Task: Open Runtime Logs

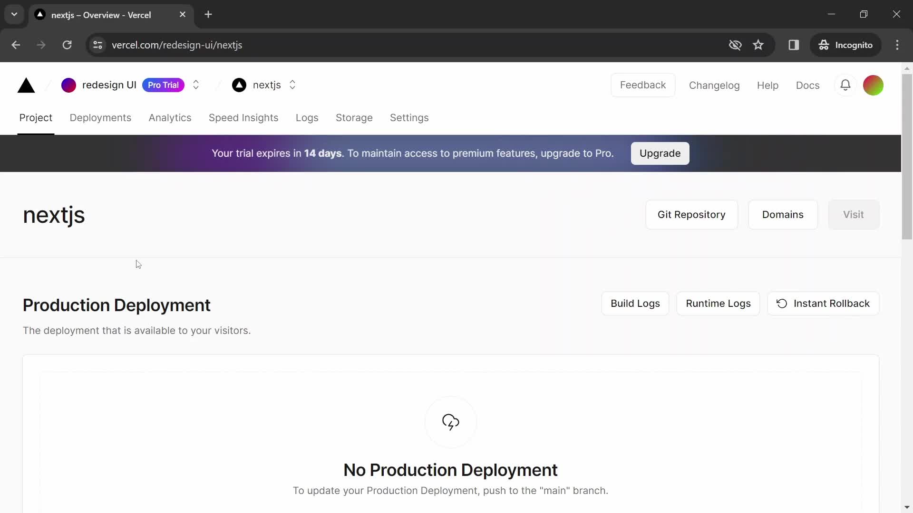Action: coord(718,304)
